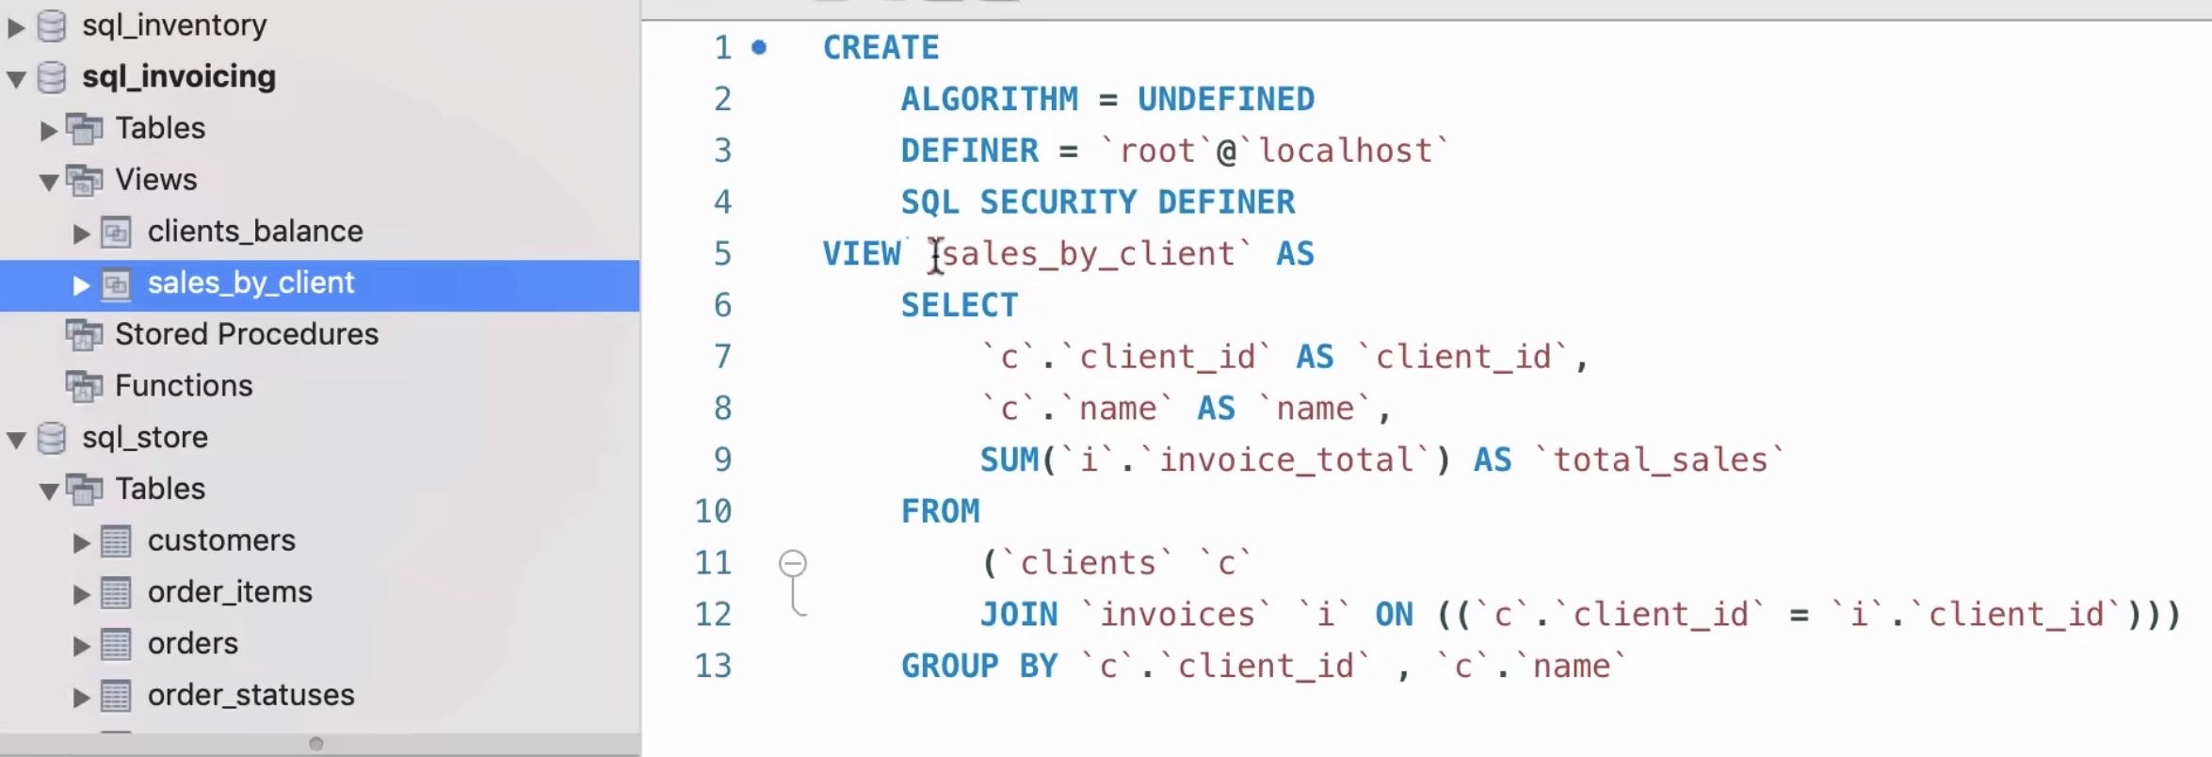The height and width of the screenshot is (757, 2212).
Task: Click the sql_invoicing database icon
Action: coord(51,77)
